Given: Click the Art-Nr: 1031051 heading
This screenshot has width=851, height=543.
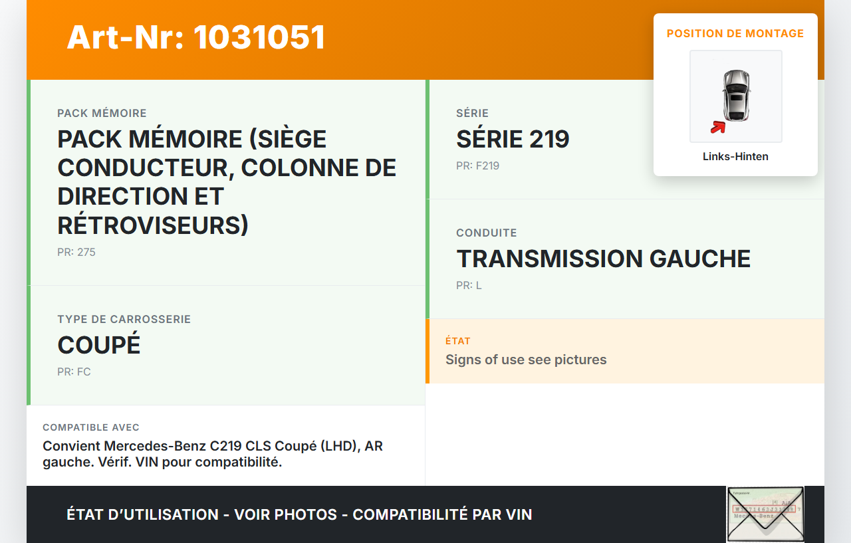Looking at the screenshot, I should [x=196, y=37].
